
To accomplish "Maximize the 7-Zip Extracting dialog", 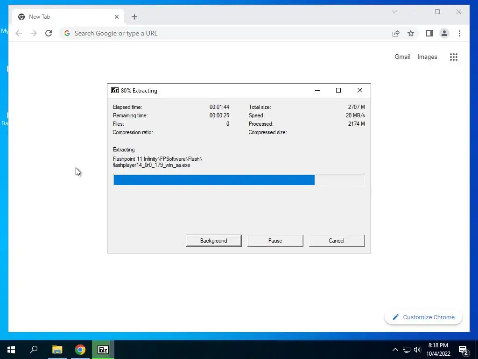I will [338, 90].
